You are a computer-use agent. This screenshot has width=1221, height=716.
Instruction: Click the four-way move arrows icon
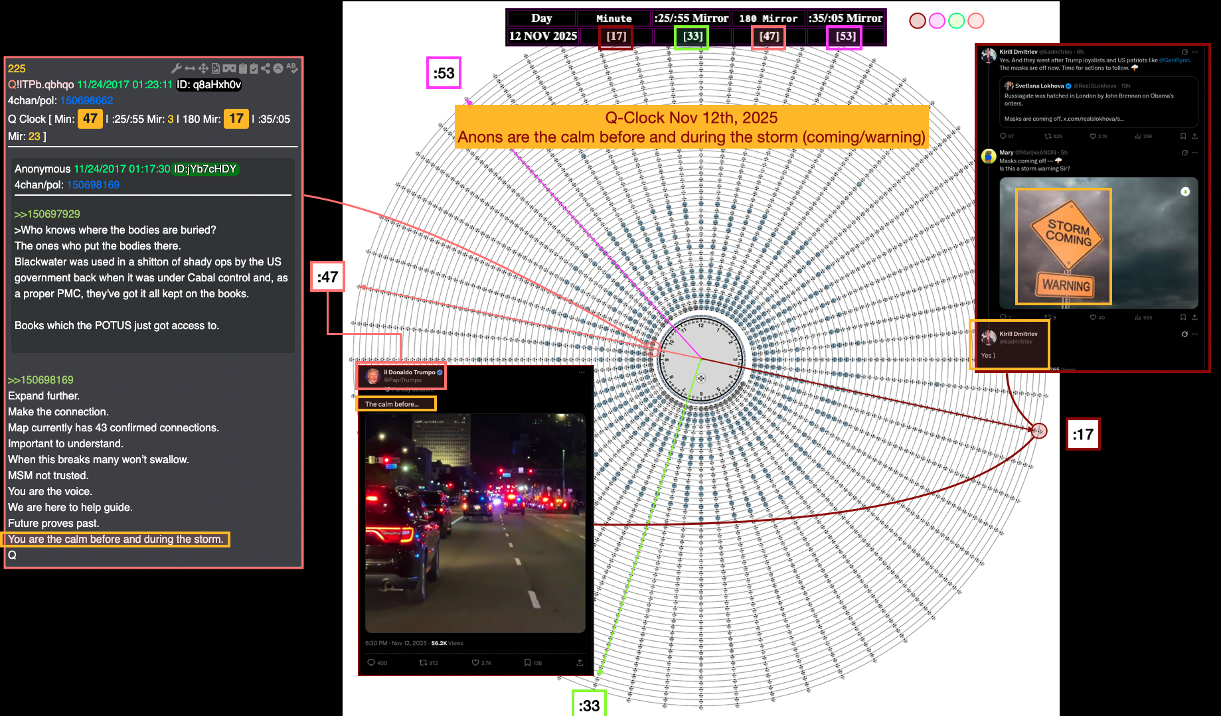204,68
